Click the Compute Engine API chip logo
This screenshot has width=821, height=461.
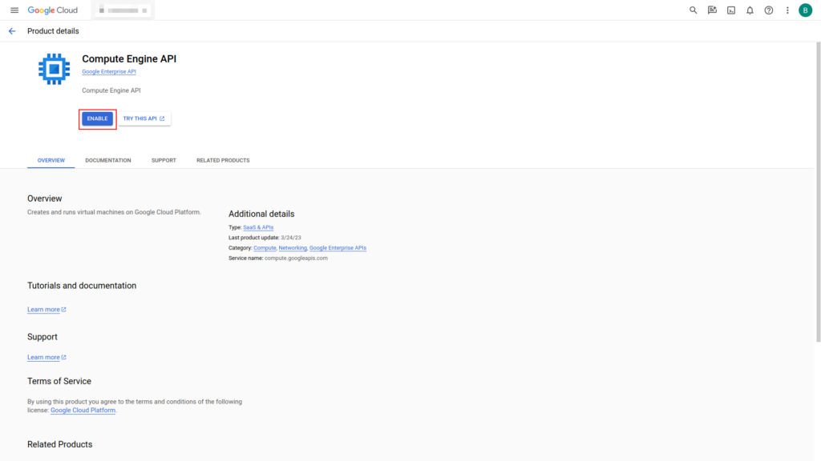click(54, 69)
